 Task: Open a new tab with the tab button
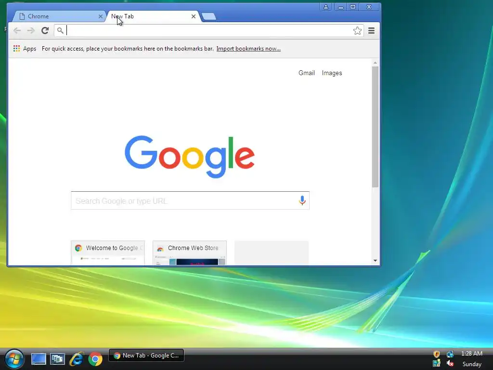[x=209, y=16]
